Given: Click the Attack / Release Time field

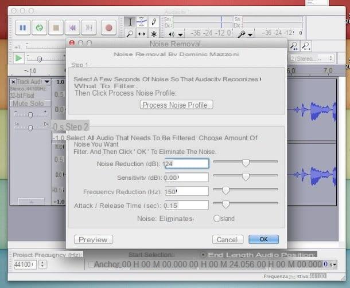Looking at the screenshot, I should [187, 205].
